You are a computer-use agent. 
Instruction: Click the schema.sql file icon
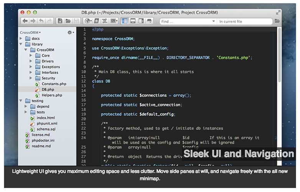(32, 129)
